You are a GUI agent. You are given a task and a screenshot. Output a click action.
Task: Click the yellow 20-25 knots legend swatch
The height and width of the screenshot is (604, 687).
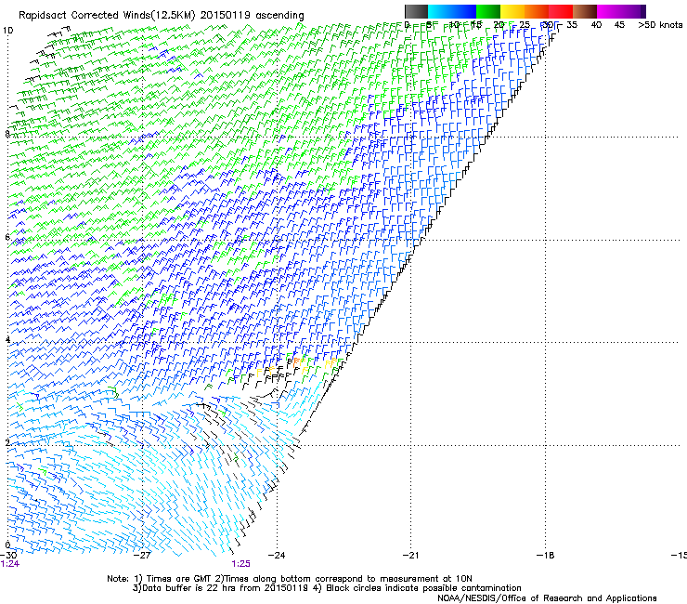512,11
